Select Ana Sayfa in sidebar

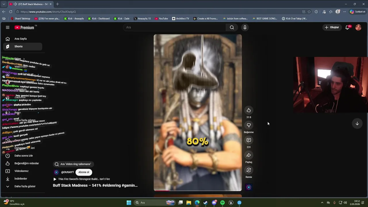(x=23, y=39)
